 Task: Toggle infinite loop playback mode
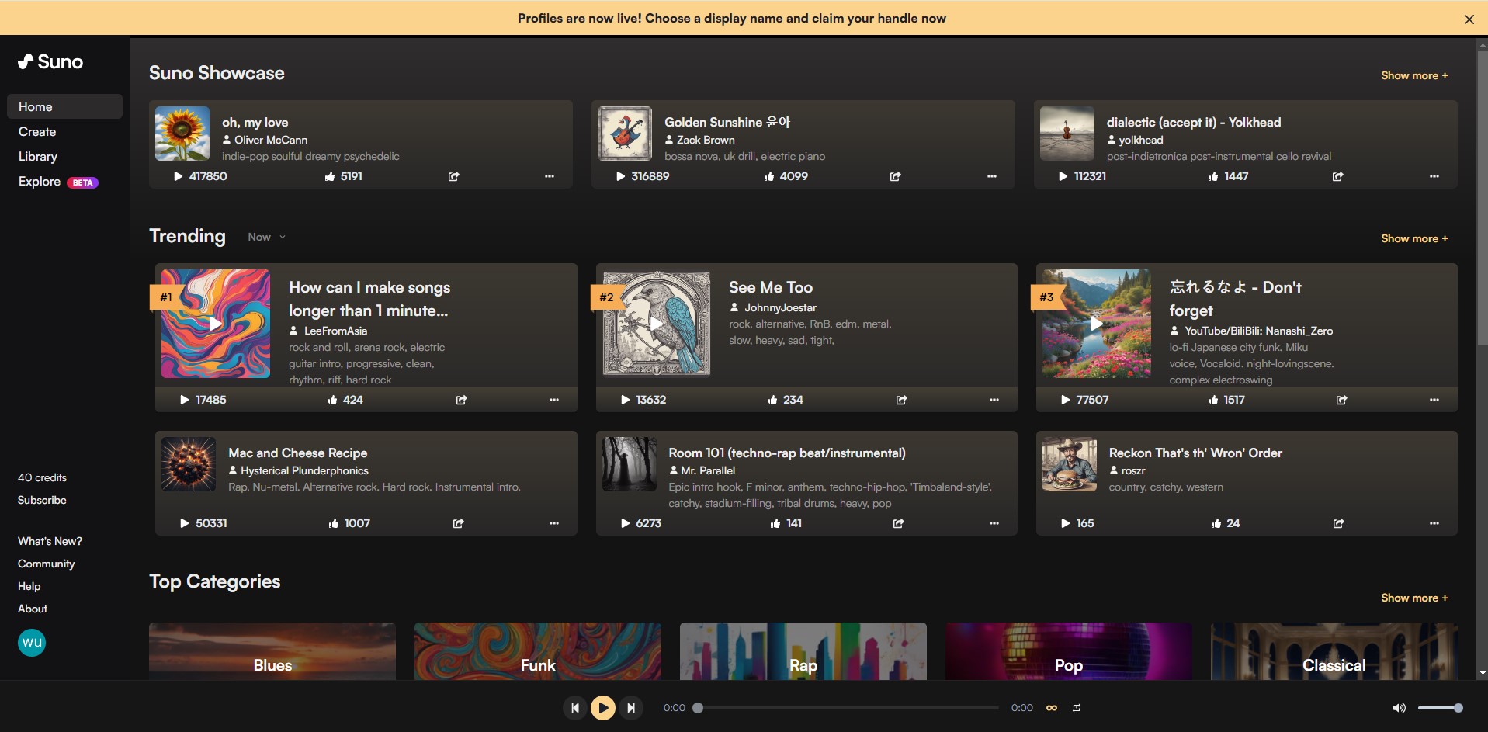[x=1052, y=708]
